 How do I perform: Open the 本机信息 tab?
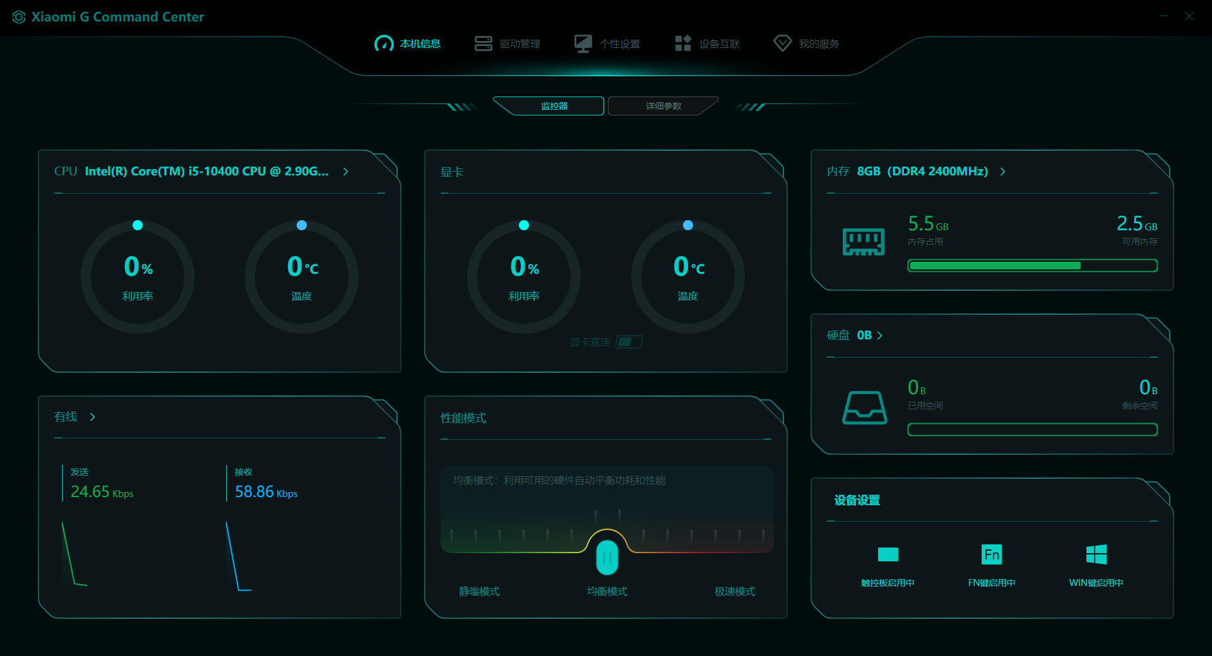tap(407, 44)
